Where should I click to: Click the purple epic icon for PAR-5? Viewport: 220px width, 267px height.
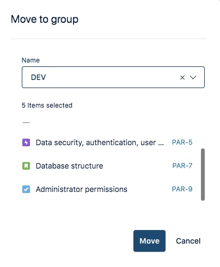click(26, 142)
